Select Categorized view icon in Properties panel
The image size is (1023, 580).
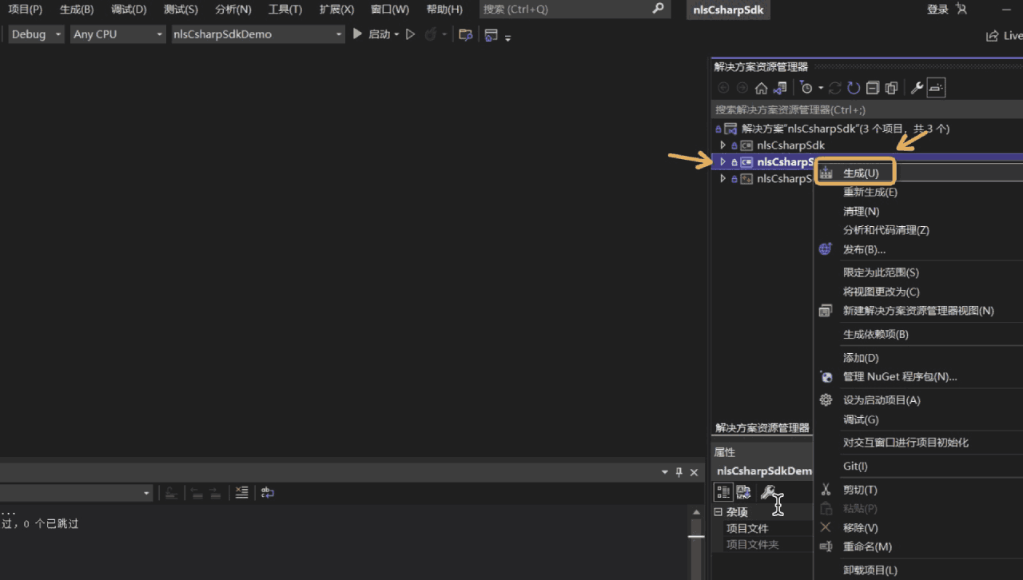pos(723,492)
